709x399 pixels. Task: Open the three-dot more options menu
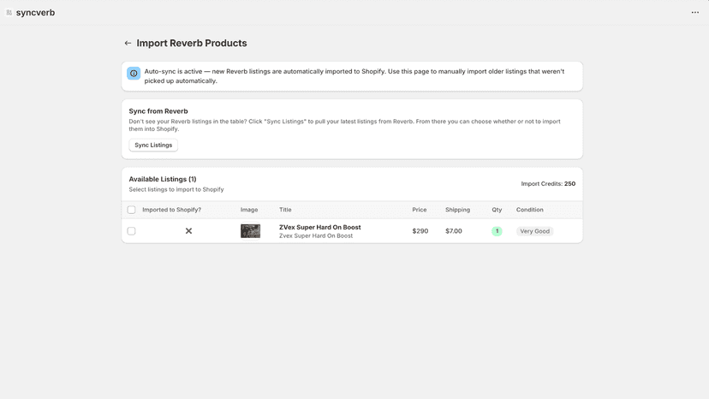pos(695,12)
